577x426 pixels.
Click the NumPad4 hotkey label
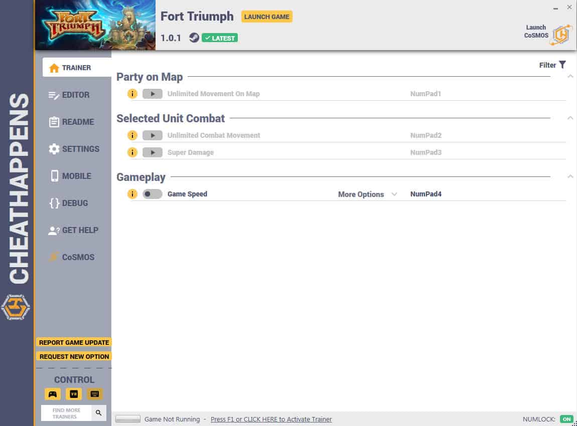426,193
